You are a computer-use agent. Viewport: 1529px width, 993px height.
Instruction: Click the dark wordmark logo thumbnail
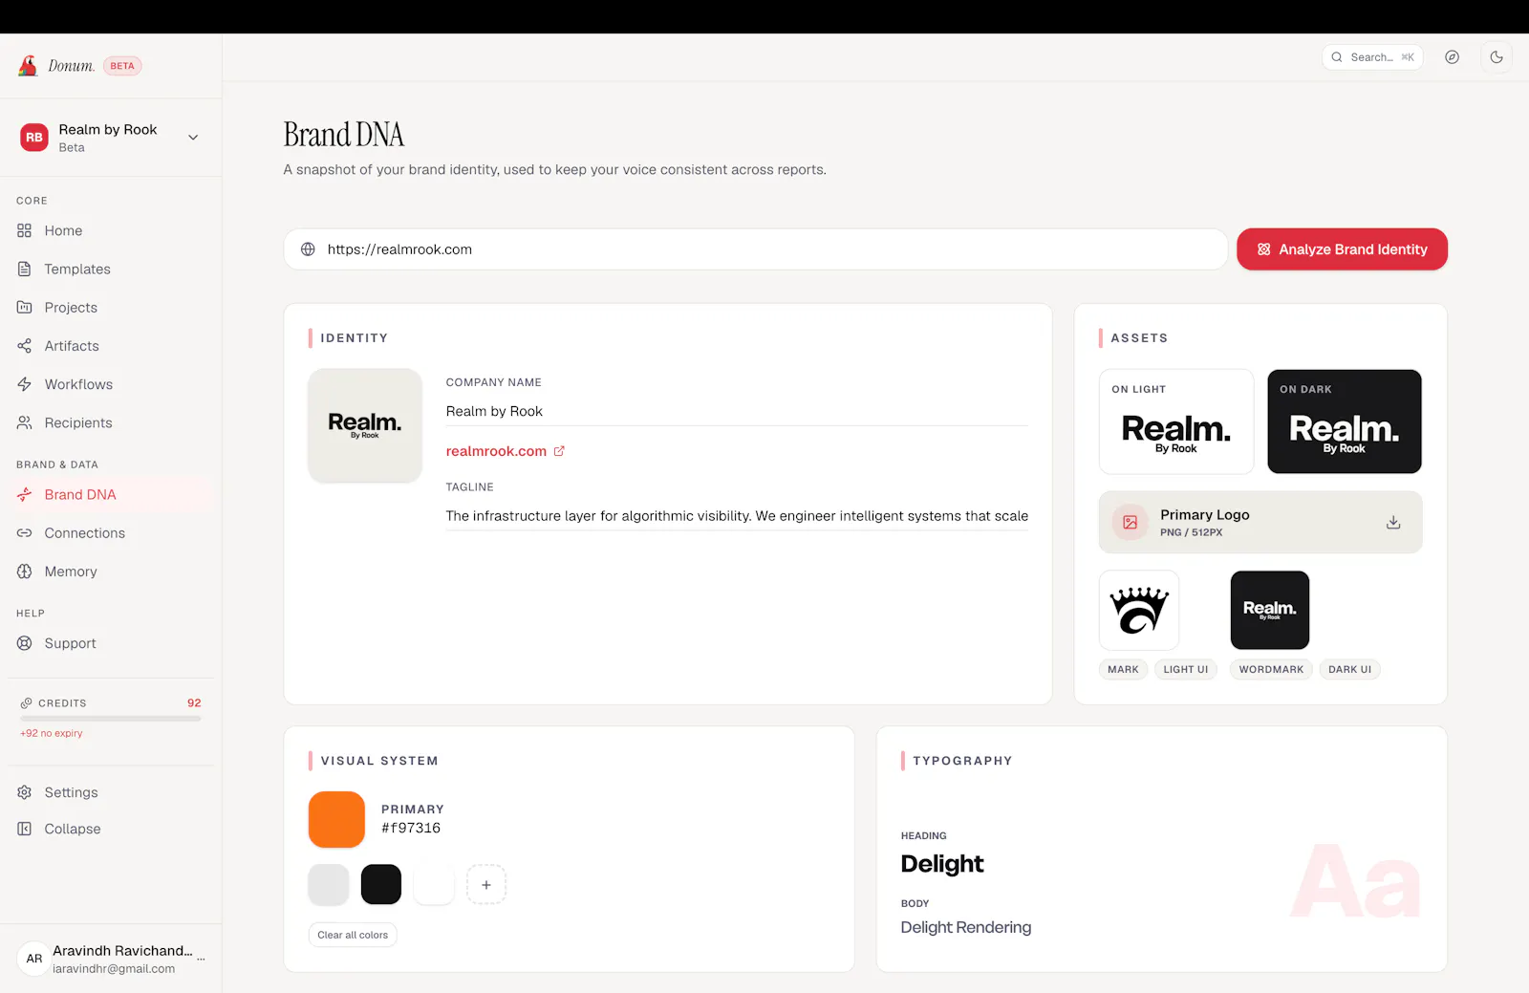[1270, 611]
